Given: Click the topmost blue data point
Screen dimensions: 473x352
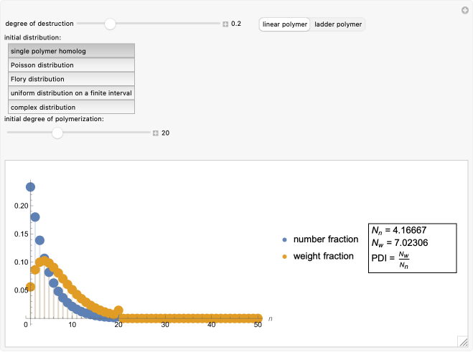Looking at the screenshot, I should tap(30, 187).
